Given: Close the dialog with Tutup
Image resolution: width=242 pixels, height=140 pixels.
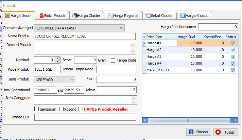Looking at the screenshot, I should [226, 132].
